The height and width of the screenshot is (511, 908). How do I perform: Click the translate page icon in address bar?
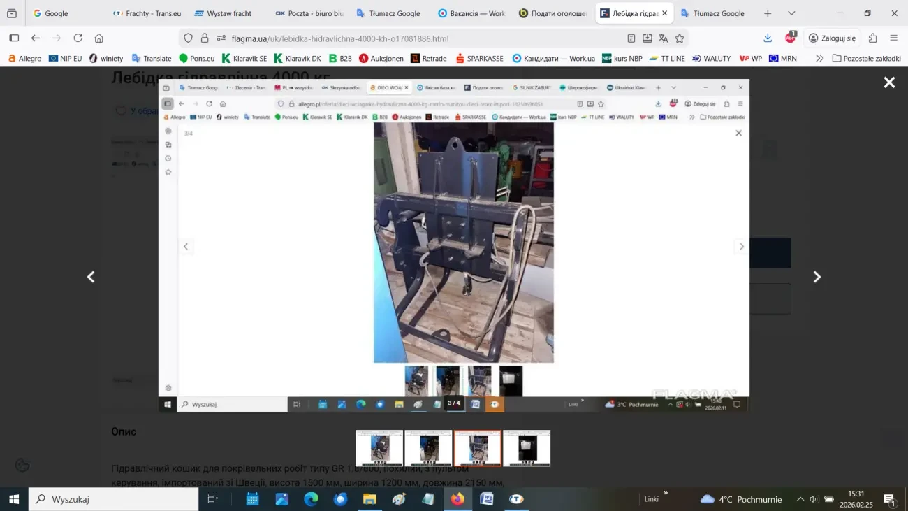pos(664,38)
